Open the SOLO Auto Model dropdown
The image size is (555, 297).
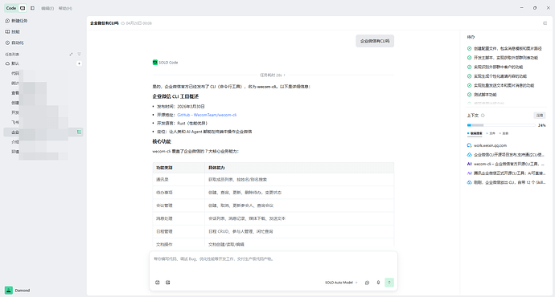click(341, 283)
